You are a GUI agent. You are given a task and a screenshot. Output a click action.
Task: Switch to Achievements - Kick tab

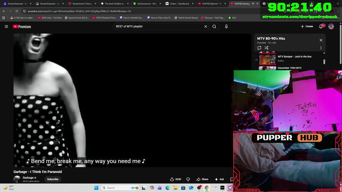coord(147,4)
